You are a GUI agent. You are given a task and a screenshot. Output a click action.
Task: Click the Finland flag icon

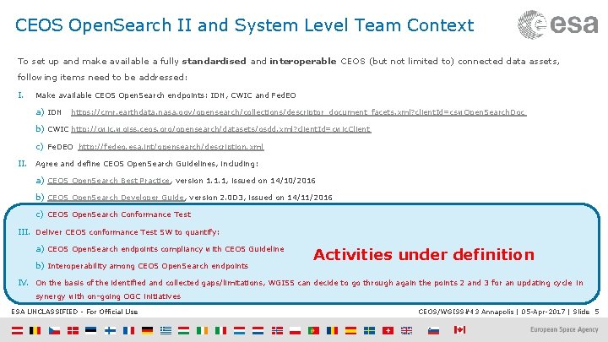[110, 330]
